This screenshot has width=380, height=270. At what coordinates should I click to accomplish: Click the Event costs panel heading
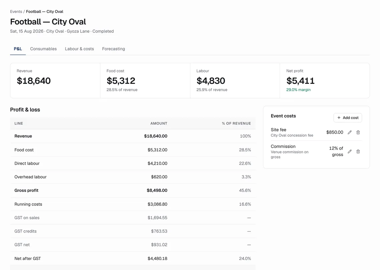[x=283, y=116]
